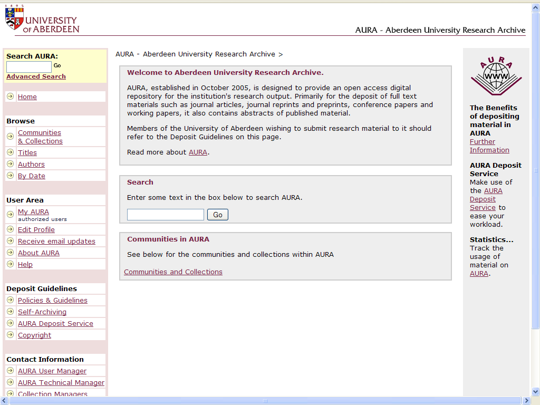Browse items By Date
540x405 pixels.
click(31, 176)
